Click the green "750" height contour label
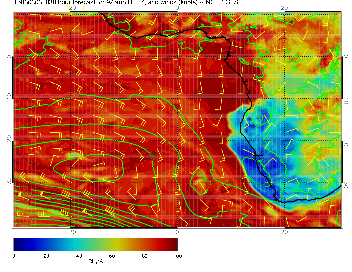This screenshot has width=352, height=272. point(23,206)
